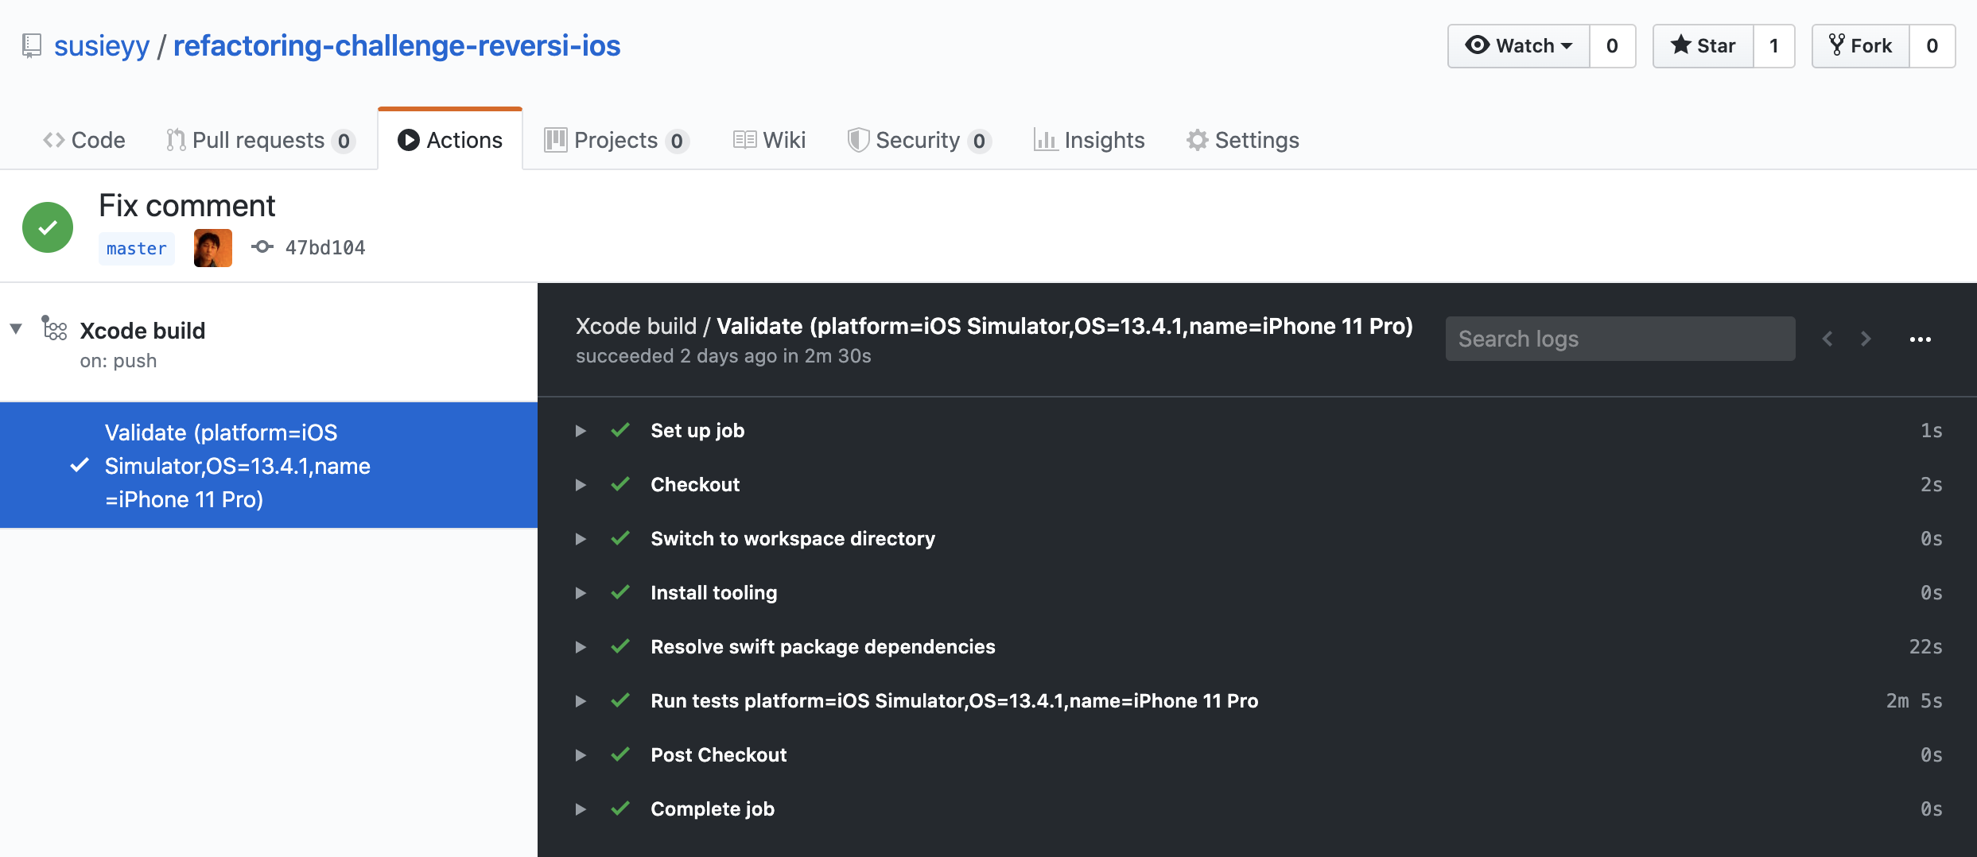Select the Validate iPhone 11 Pro job
Screen dimensions: 1977x857
pos(269,466)
